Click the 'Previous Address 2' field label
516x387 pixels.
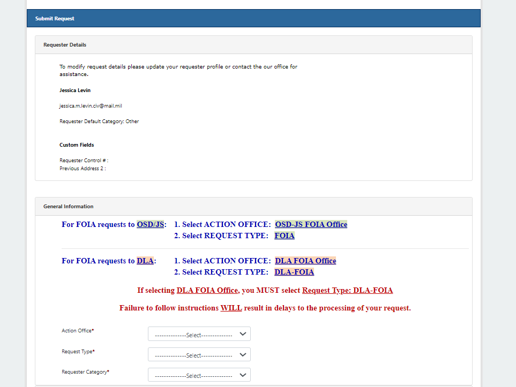click(83, 169)
